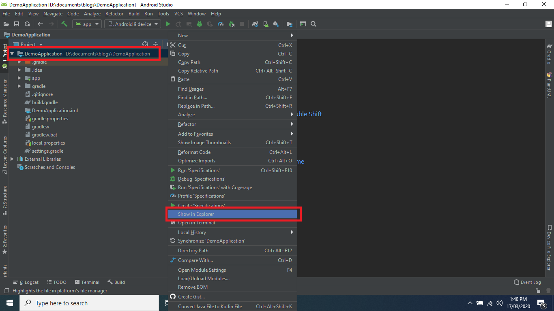Sync project with Gradle files icon

[x=255, y=24]
